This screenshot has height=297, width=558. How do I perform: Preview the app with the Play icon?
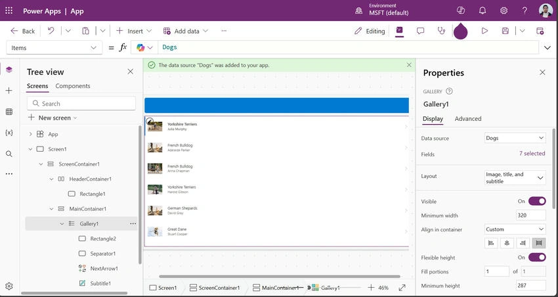tap(484, 31)
